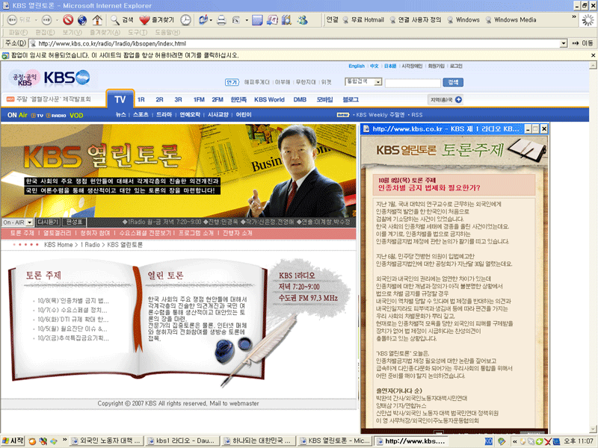The width and height of the screenshot is (598, 448).
Task: Close the popup information bar
Action: tap(593, 55)
